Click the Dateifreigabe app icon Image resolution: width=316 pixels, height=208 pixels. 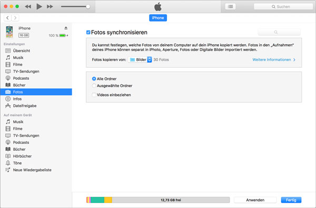click(8, 106)
